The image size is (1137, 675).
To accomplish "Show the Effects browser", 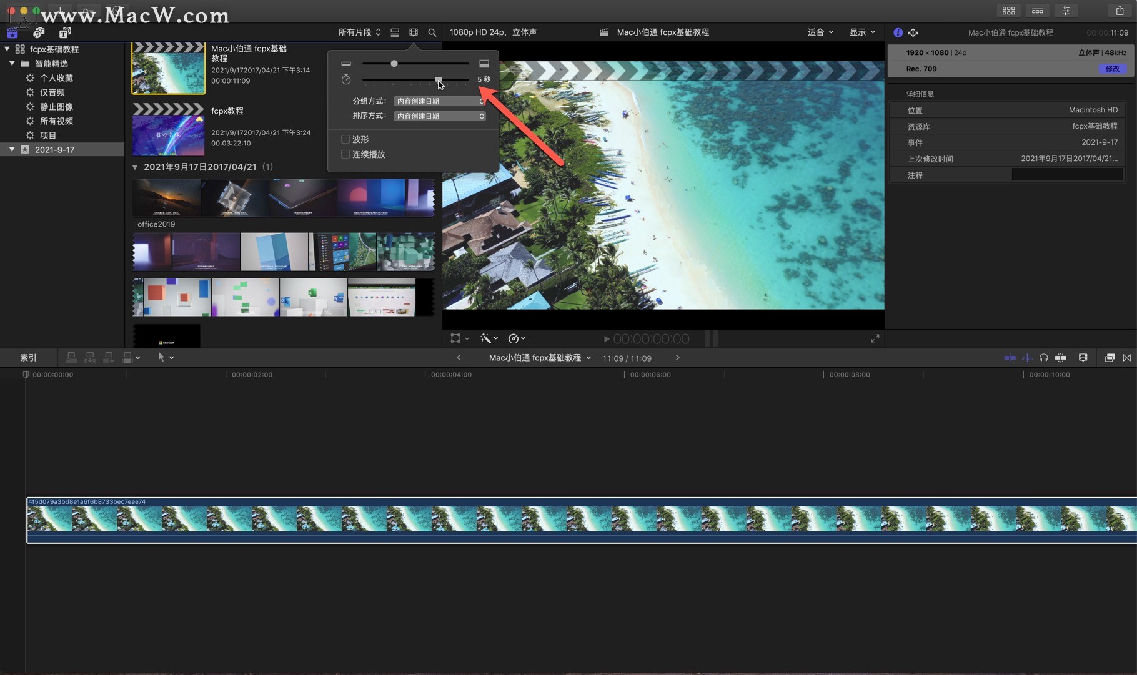I will [1110, 358].
